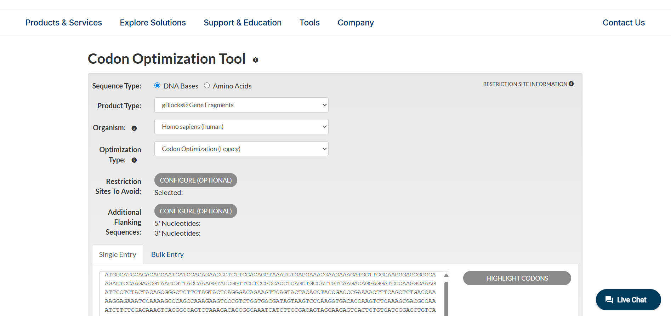Click the Contact Us link
The image size is (671, 316).
coord(624,23)
